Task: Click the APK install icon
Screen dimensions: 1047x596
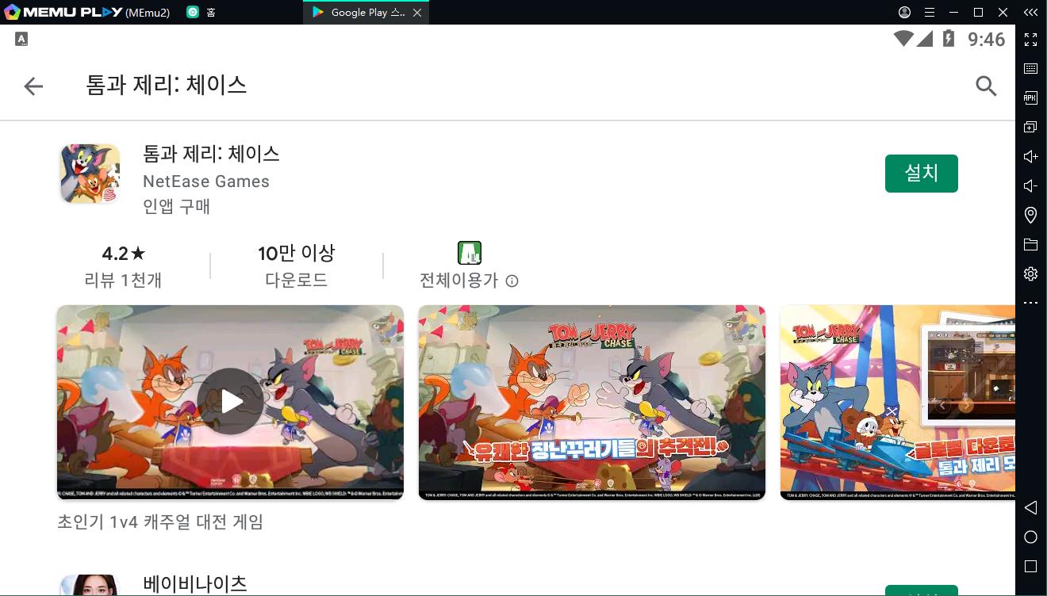Action: coord(1030,98)
